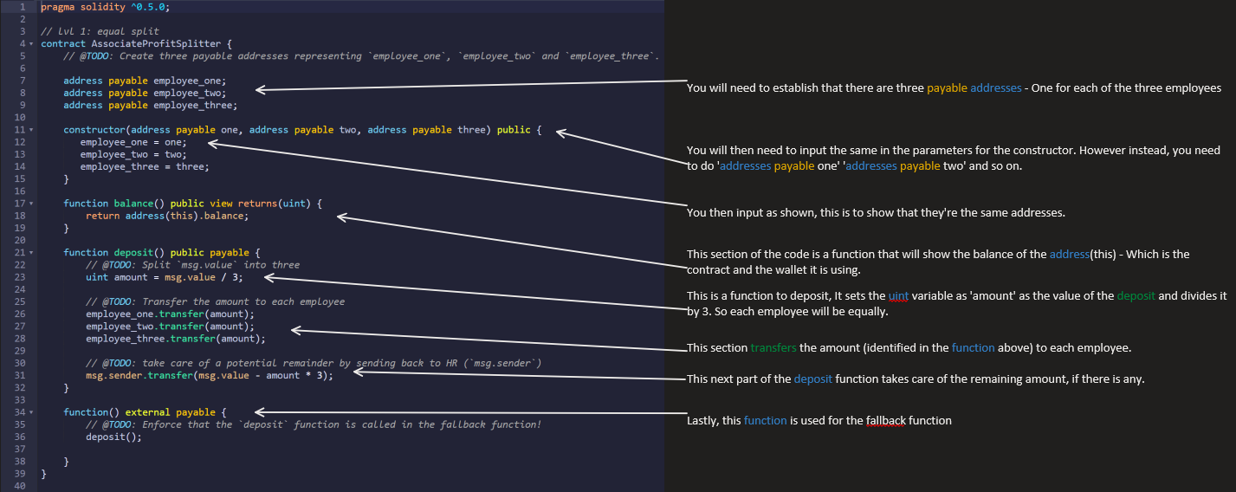
Task: Click 'function deposit() public payable {' line
Action: click(162, 253)
